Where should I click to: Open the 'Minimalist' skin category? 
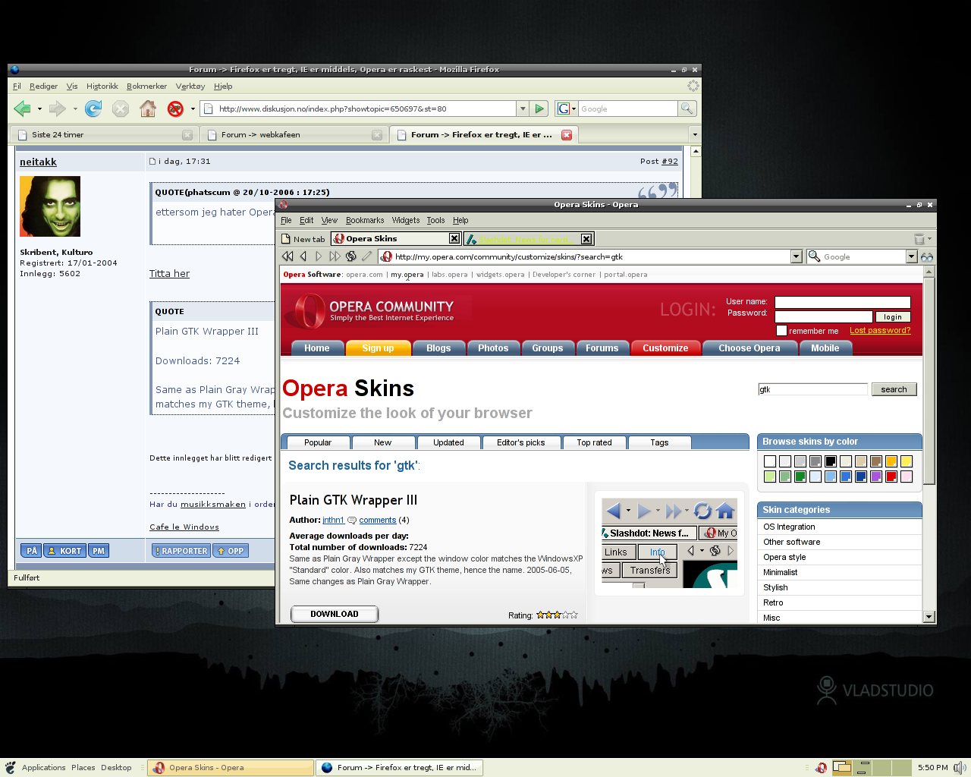point(780,572)
